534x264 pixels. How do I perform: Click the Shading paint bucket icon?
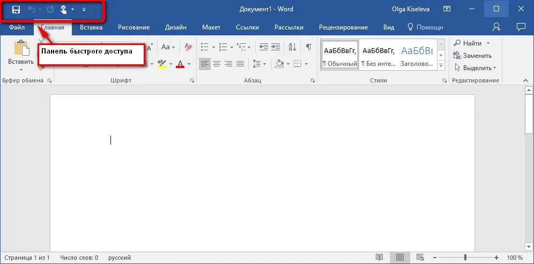(280, 64)
